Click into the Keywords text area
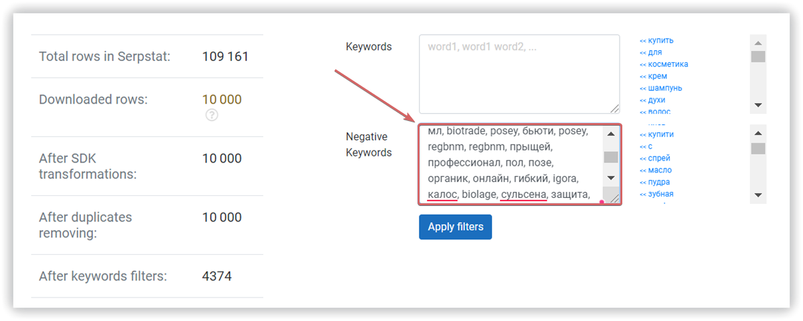 point(519,74)
